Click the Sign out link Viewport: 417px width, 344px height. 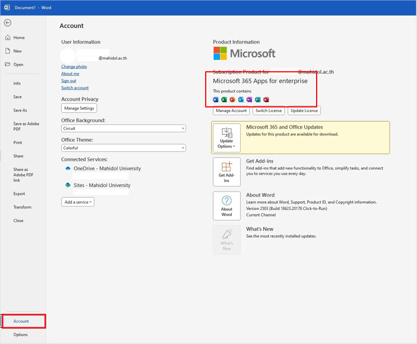tap(69, 81)
